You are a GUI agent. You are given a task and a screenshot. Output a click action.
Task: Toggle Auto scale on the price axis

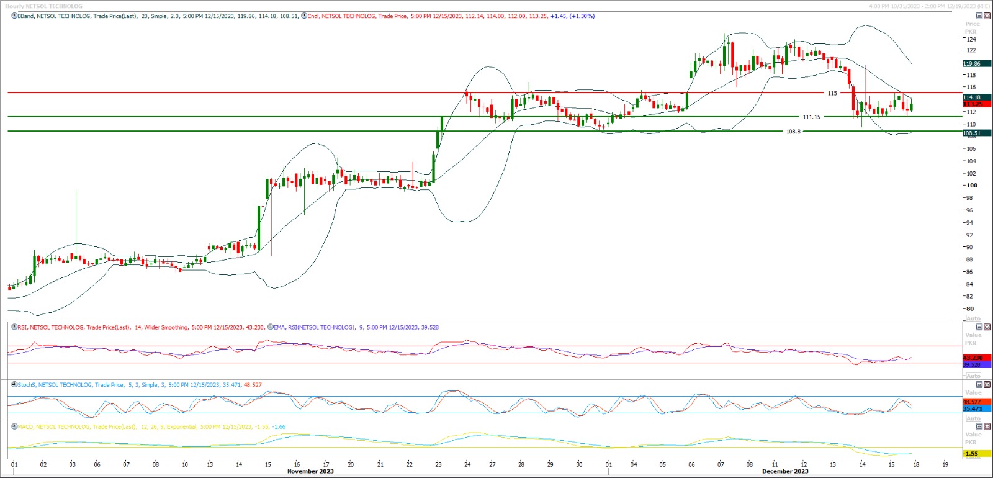point(973,318)
